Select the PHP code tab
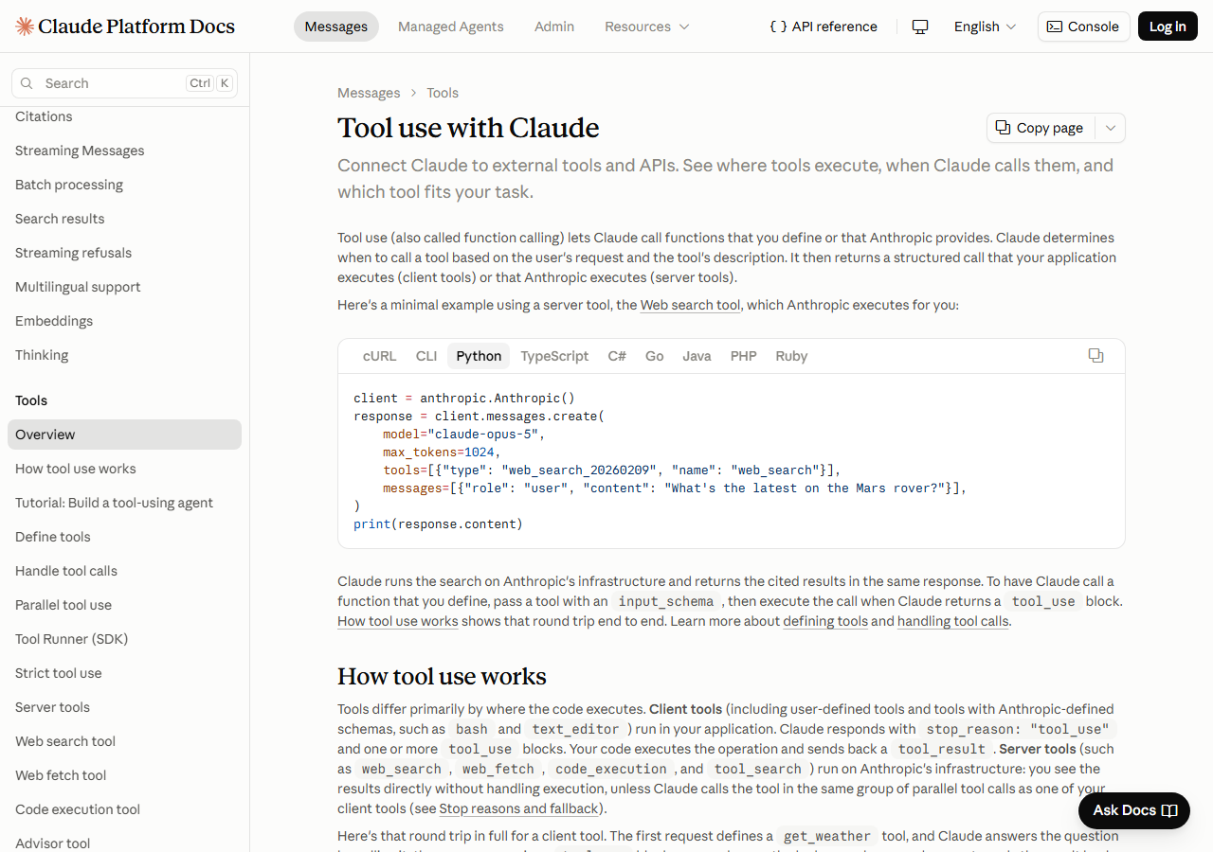Viewport: 1213px width, 852px height. click(x=744, y=356)
